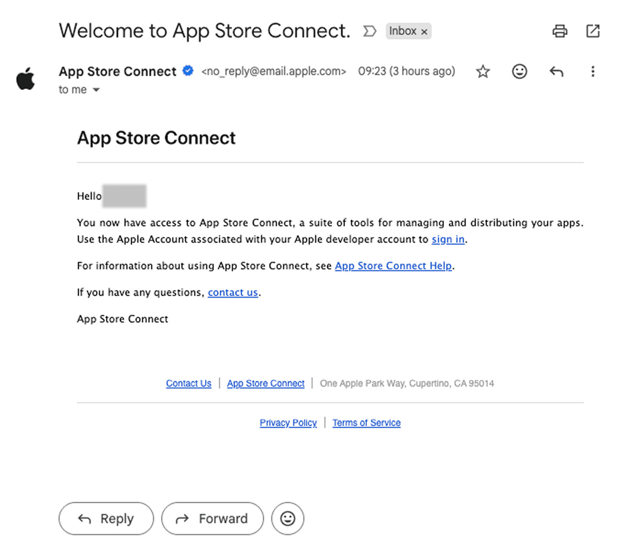The width and height of the screenshot is (626, 556).
Task: Open the more options menu
Action: (593, 71)
